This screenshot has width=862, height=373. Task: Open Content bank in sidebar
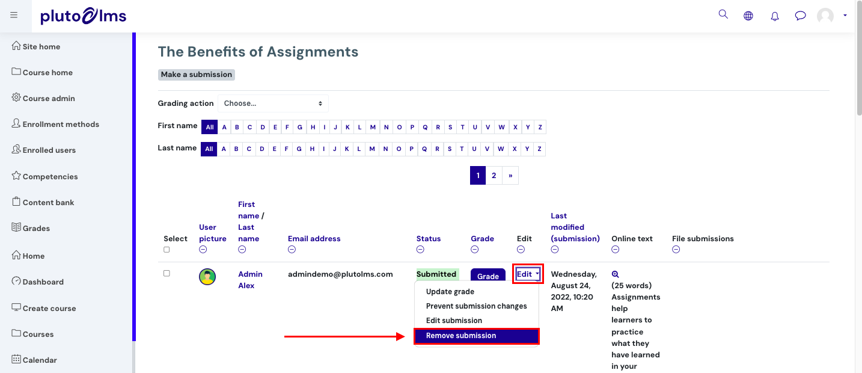click(43, 202)
